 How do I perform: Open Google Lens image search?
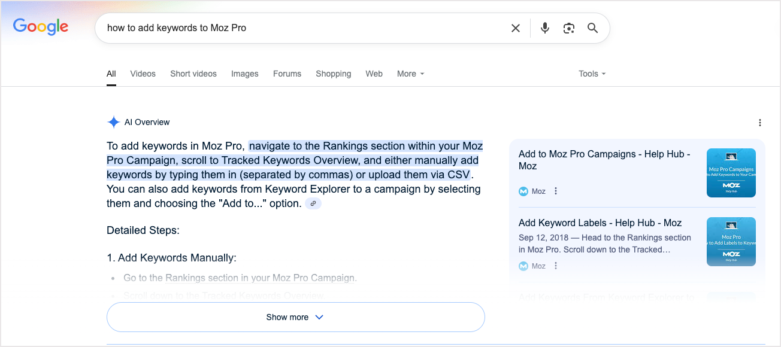click(568, 28)
